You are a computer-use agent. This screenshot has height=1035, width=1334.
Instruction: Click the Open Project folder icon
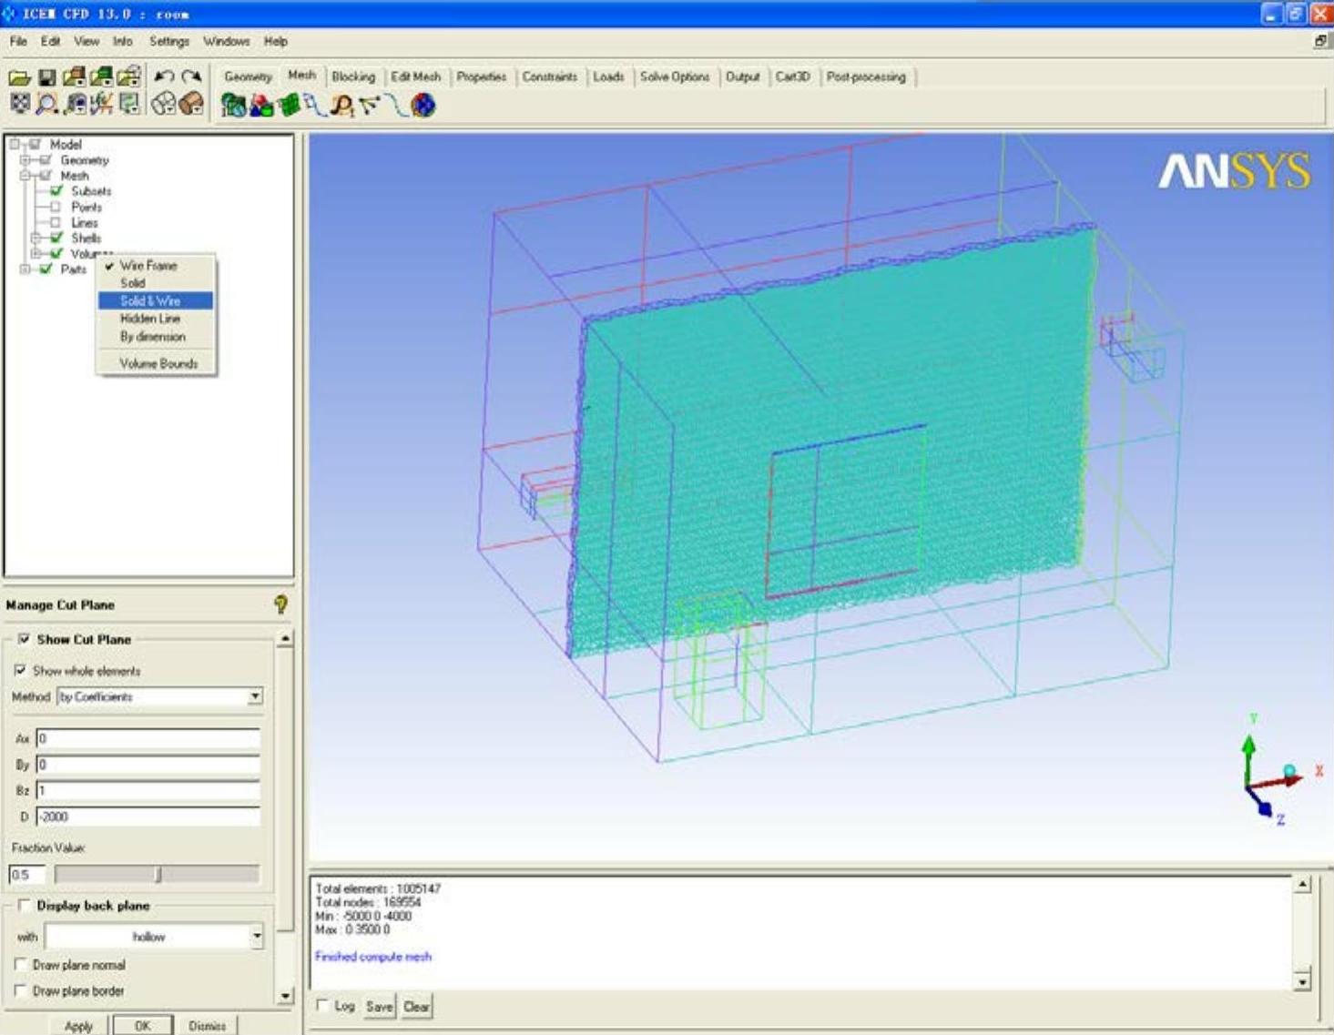click(19, 78)
